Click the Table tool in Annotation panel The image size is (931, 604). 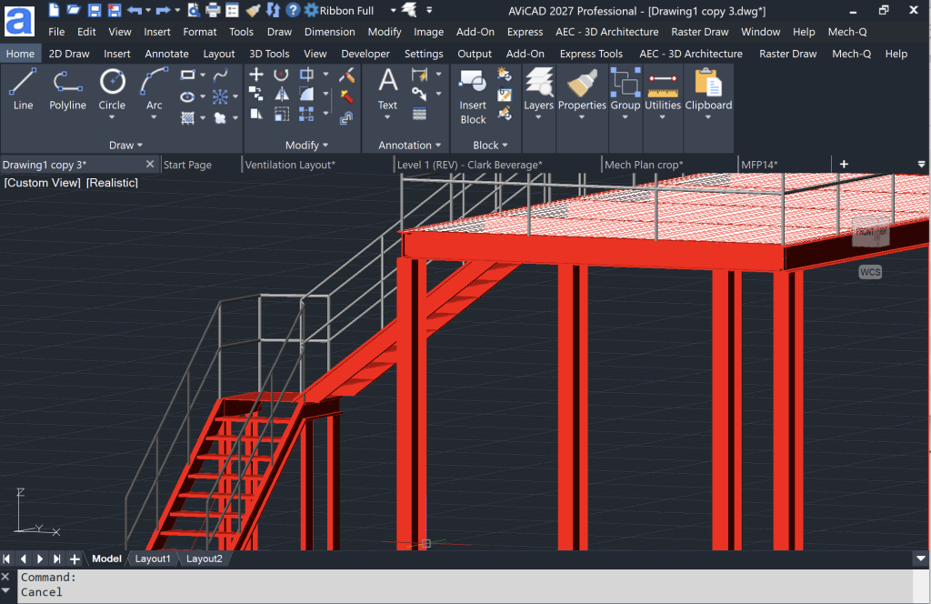tap(419, 114)
